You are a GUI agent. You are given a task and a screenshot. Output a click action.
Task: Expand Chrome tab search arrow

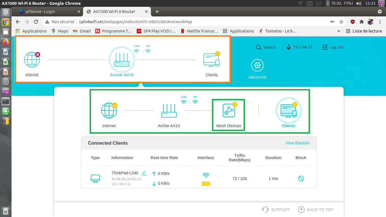380,12
